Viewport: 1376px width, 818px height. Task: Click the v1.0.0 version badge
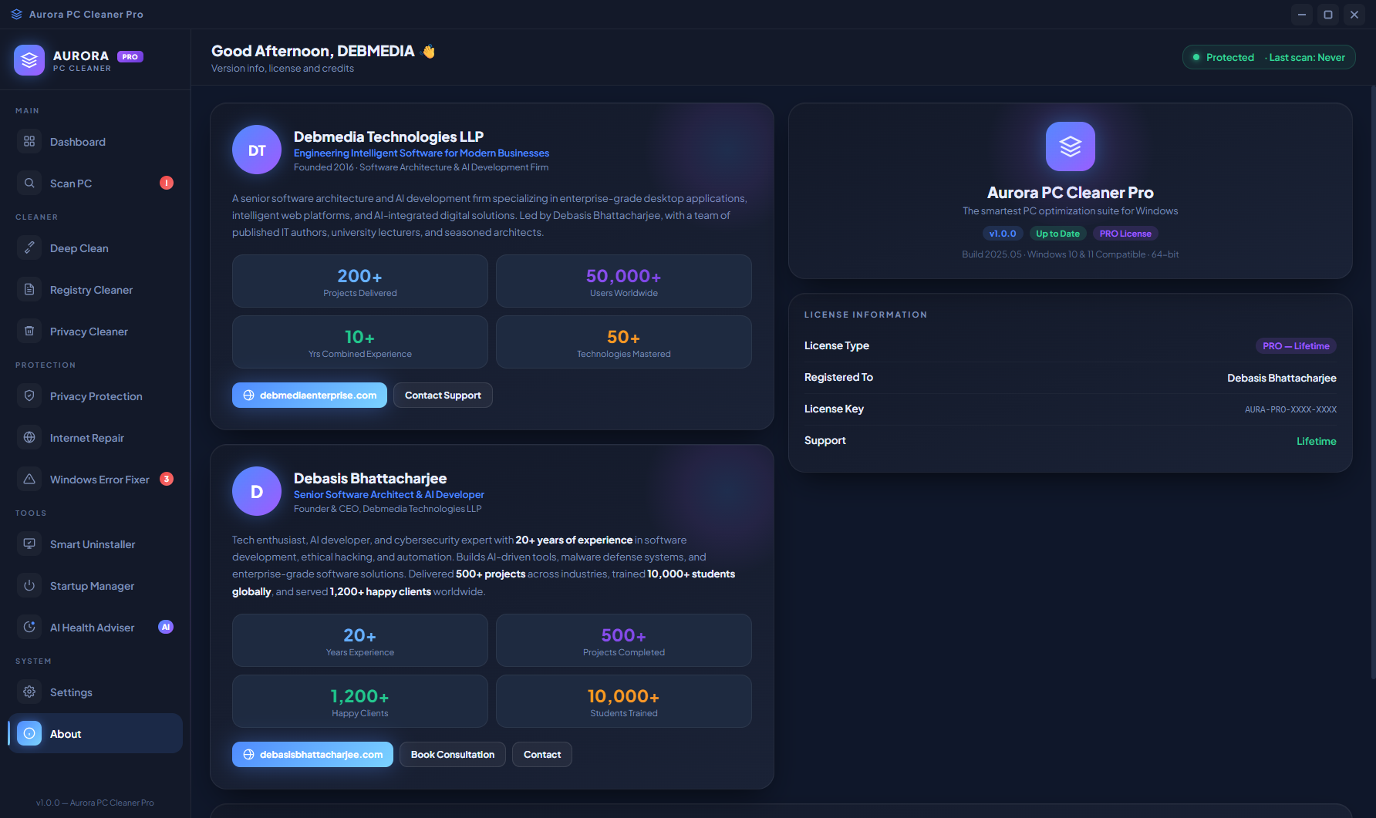tap(1003, 234)
